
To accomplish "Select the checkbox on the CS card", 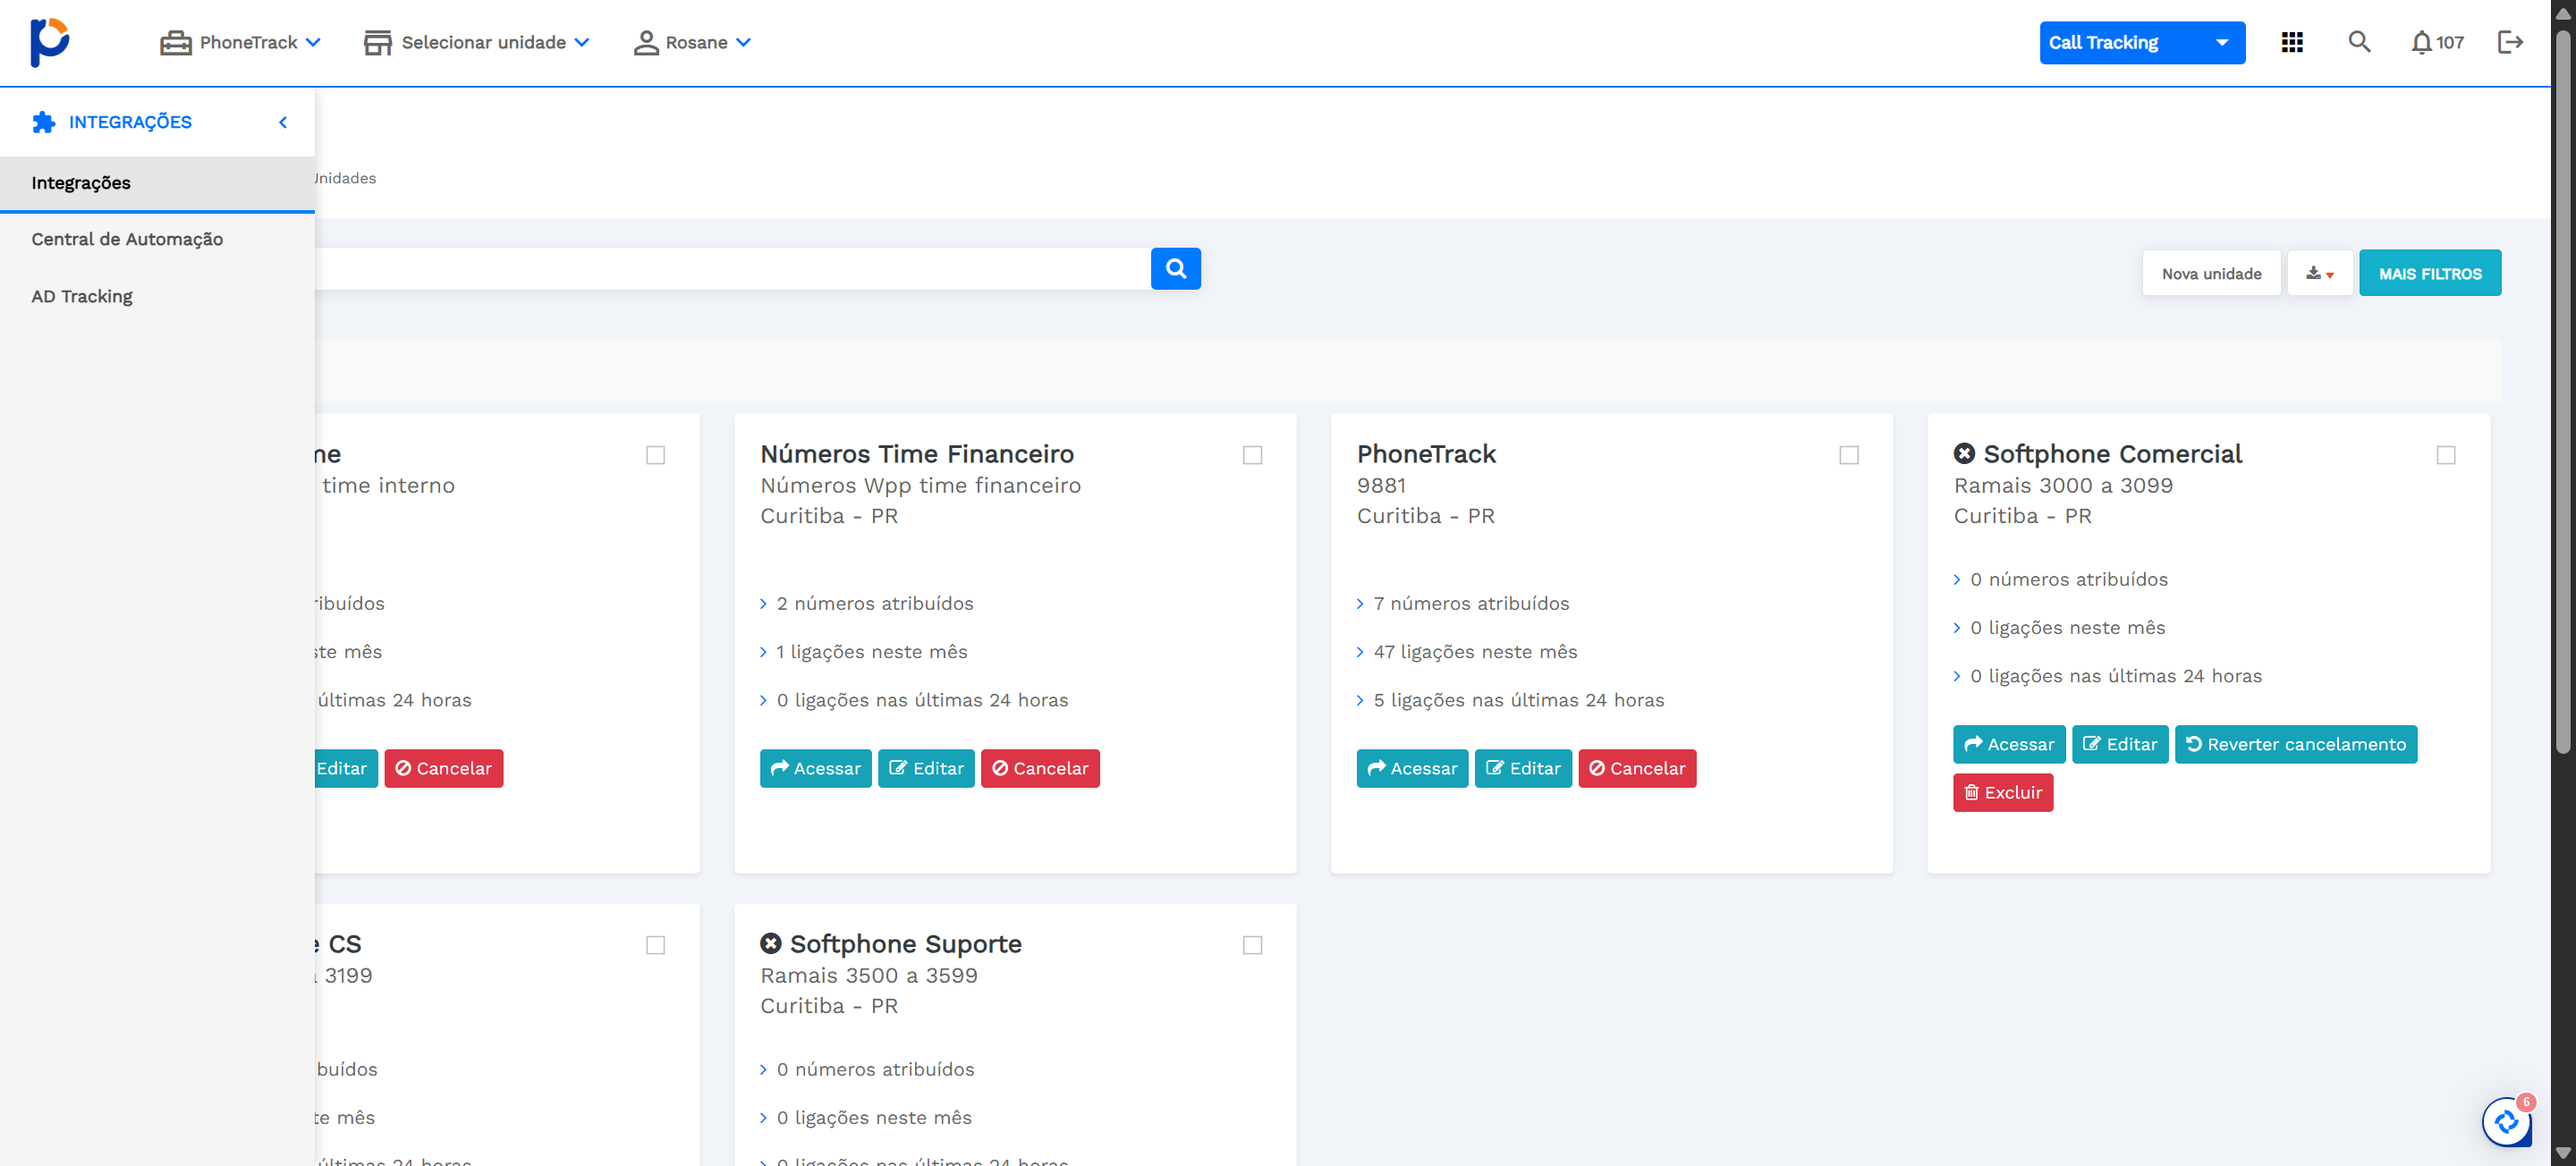I will point(655,945).
